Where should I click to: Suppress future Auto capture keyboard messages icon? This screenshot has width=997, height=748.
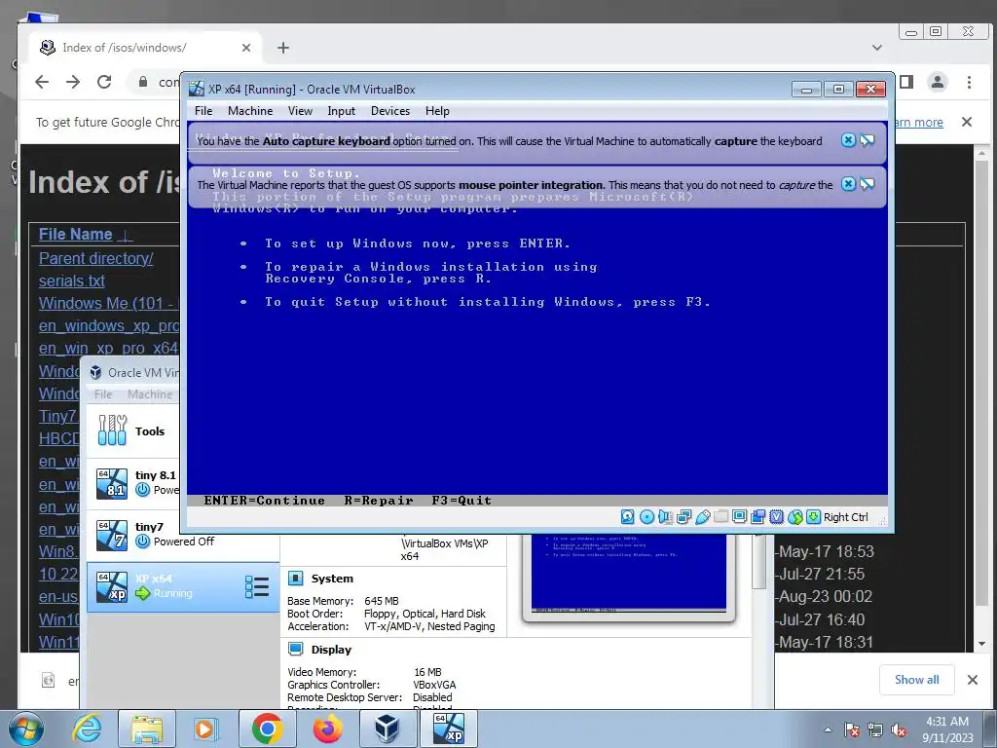click(x=868, y=140)
